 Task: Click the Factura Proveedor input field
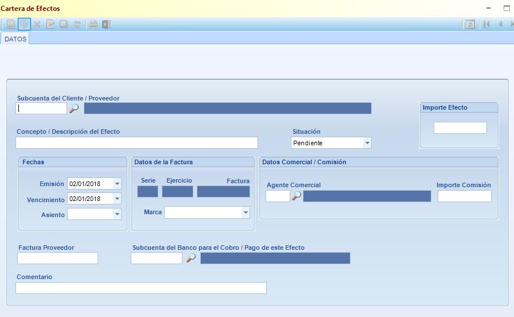(x=58, y=258)
